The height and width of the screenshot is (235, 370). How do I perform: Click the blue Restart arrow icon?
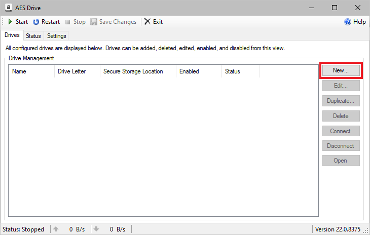pyautogui.click(x=36, y=22)
